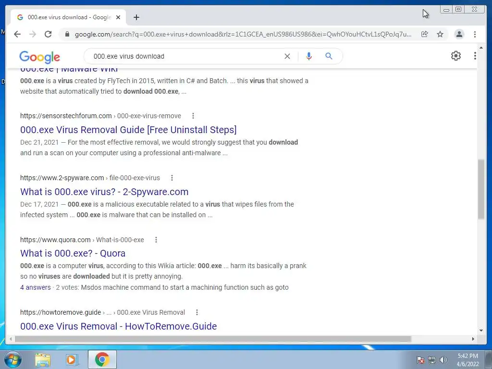Minimize the Chrome window
The image size is (492, 369).
click(446, 10)
